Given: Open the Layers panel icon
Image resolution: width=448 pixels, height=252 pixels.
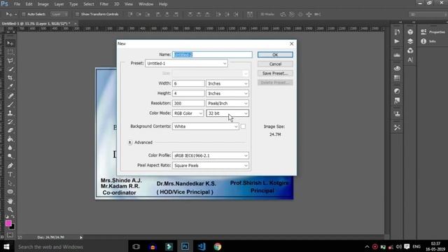Looking at the screenshot, I should tap(410, 41).
